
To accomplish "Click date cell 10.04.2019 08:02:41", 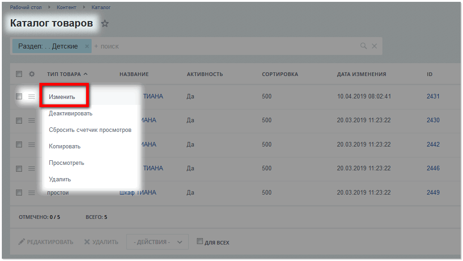I will point(364,96).
